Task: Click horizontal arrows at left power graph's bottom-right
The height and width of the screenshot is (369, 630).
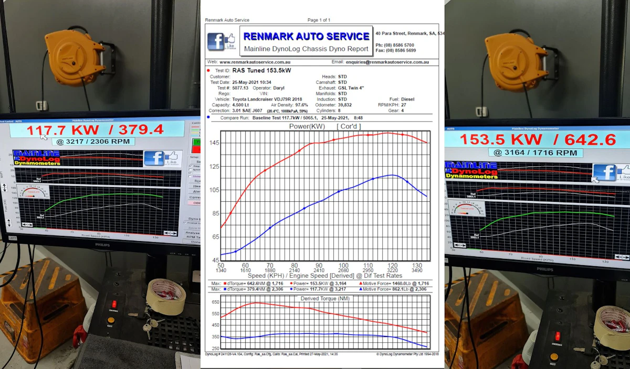Action: [170, 233]
